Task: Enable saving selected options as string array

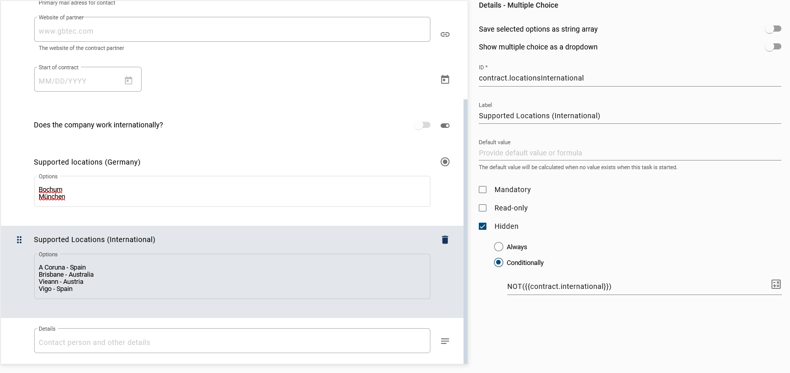Action: 773,29
